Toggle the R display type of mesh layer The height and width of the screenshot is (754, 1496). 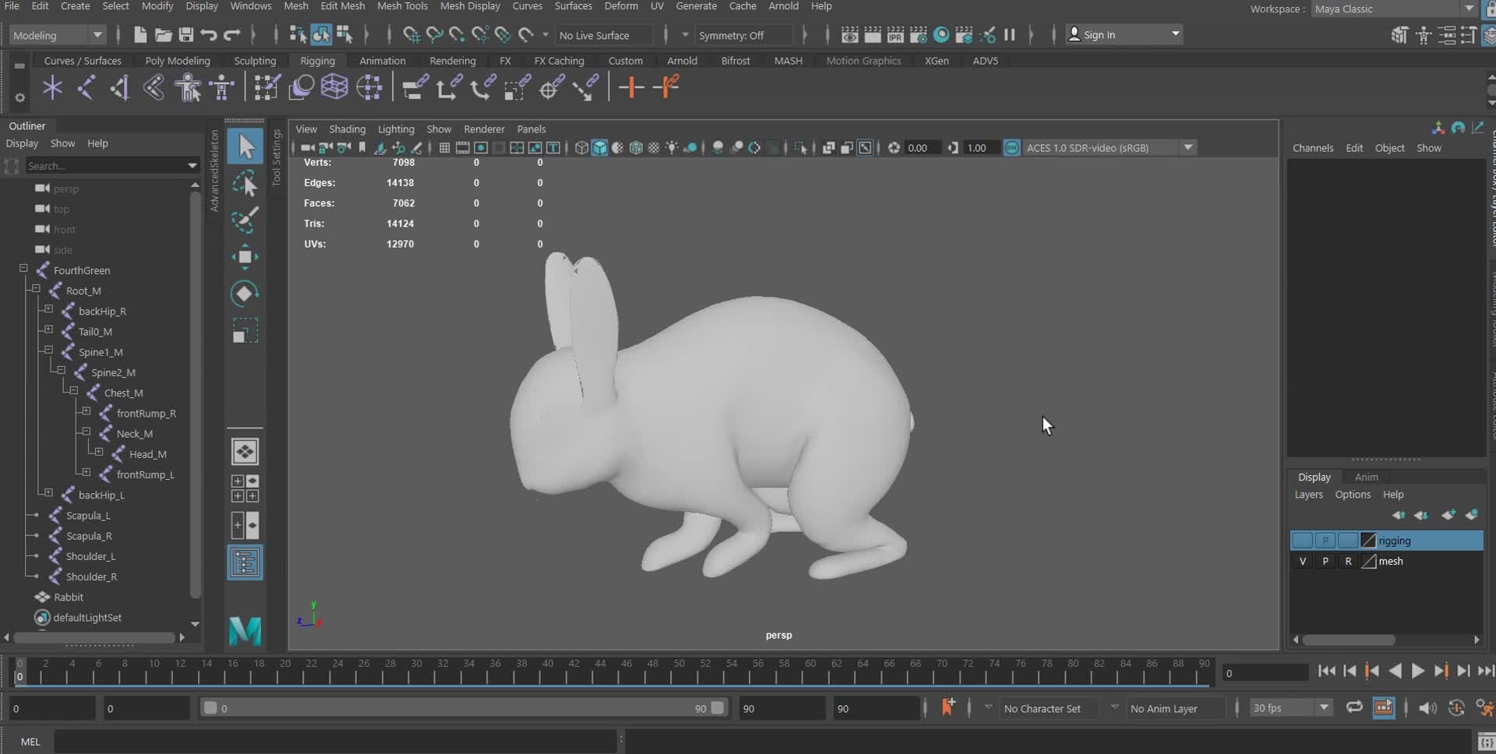coord(1348,562)
